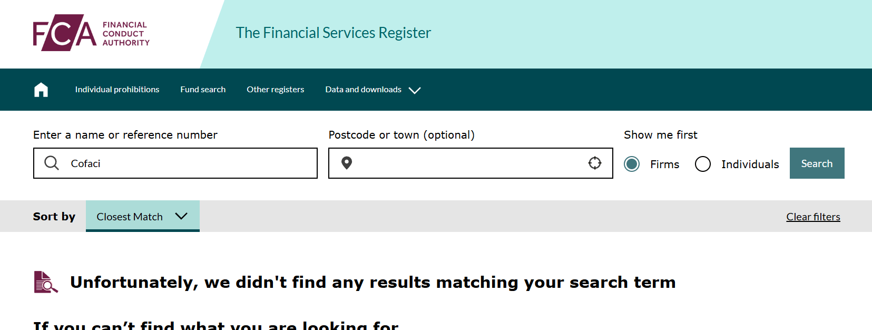Go to the home icon in navigation bar
872x330 pixels.
pyautogui.click(x=41, y=90)
